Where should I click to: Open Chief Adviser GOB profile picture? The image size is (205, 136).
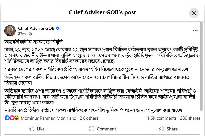click(x=10, y=31)
